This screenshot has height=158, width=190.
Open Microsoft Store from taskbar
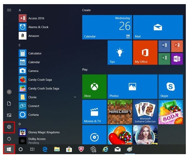69,149
